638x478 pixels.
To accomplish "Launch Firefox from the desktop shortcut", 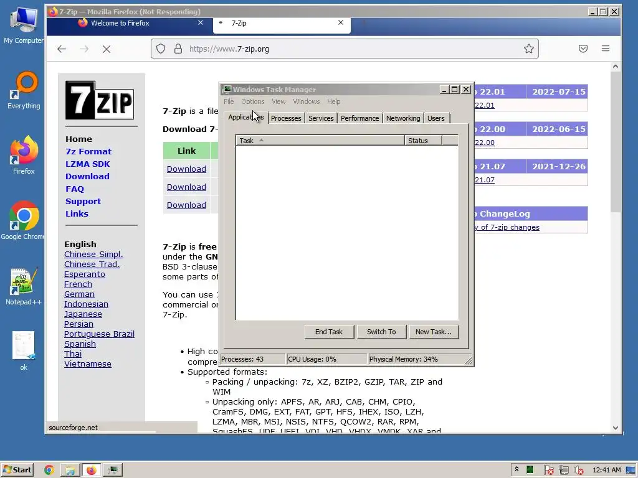I will pyautogui.click(x=24, y=155).
